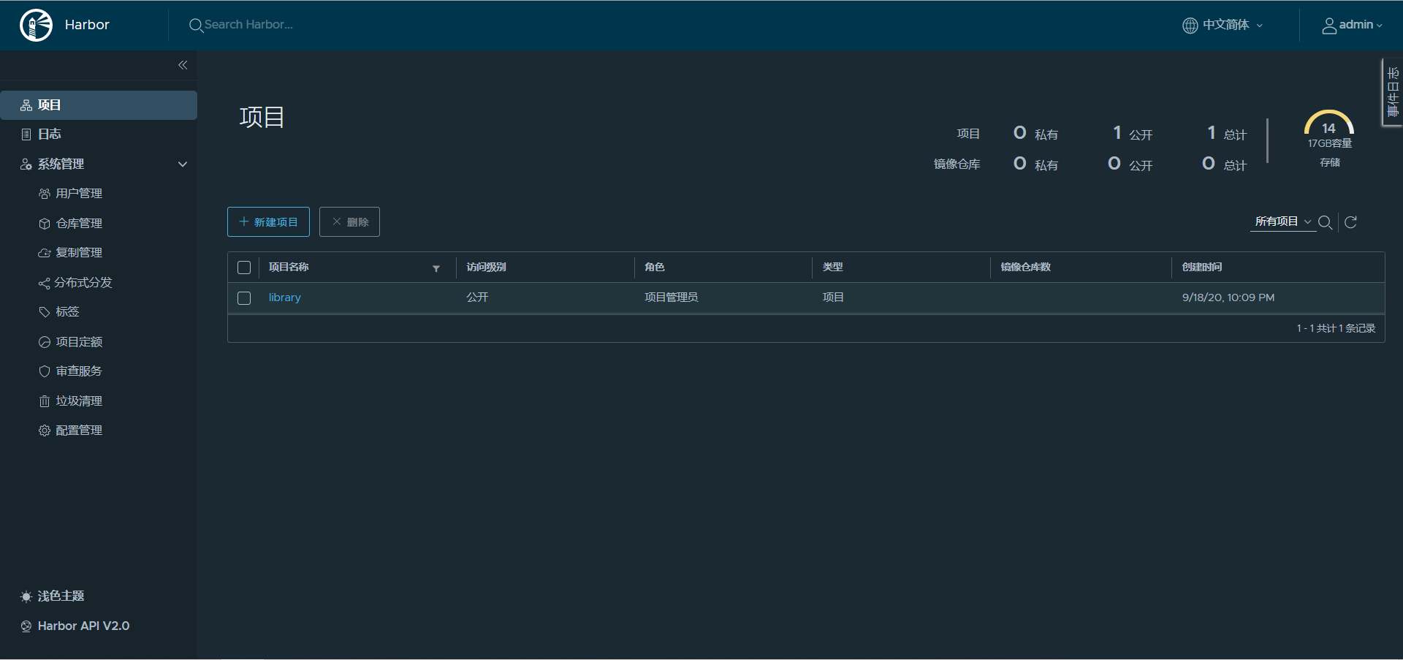Click the 审查服务 shield icon
Viewport: 1403px width, 660px height.
click(45, 371)
